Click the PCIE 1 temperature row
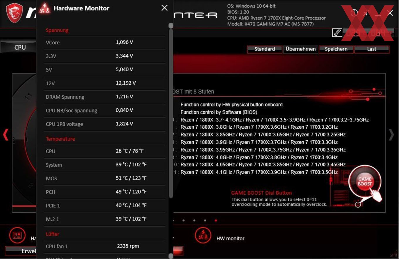 pos(104,206)
